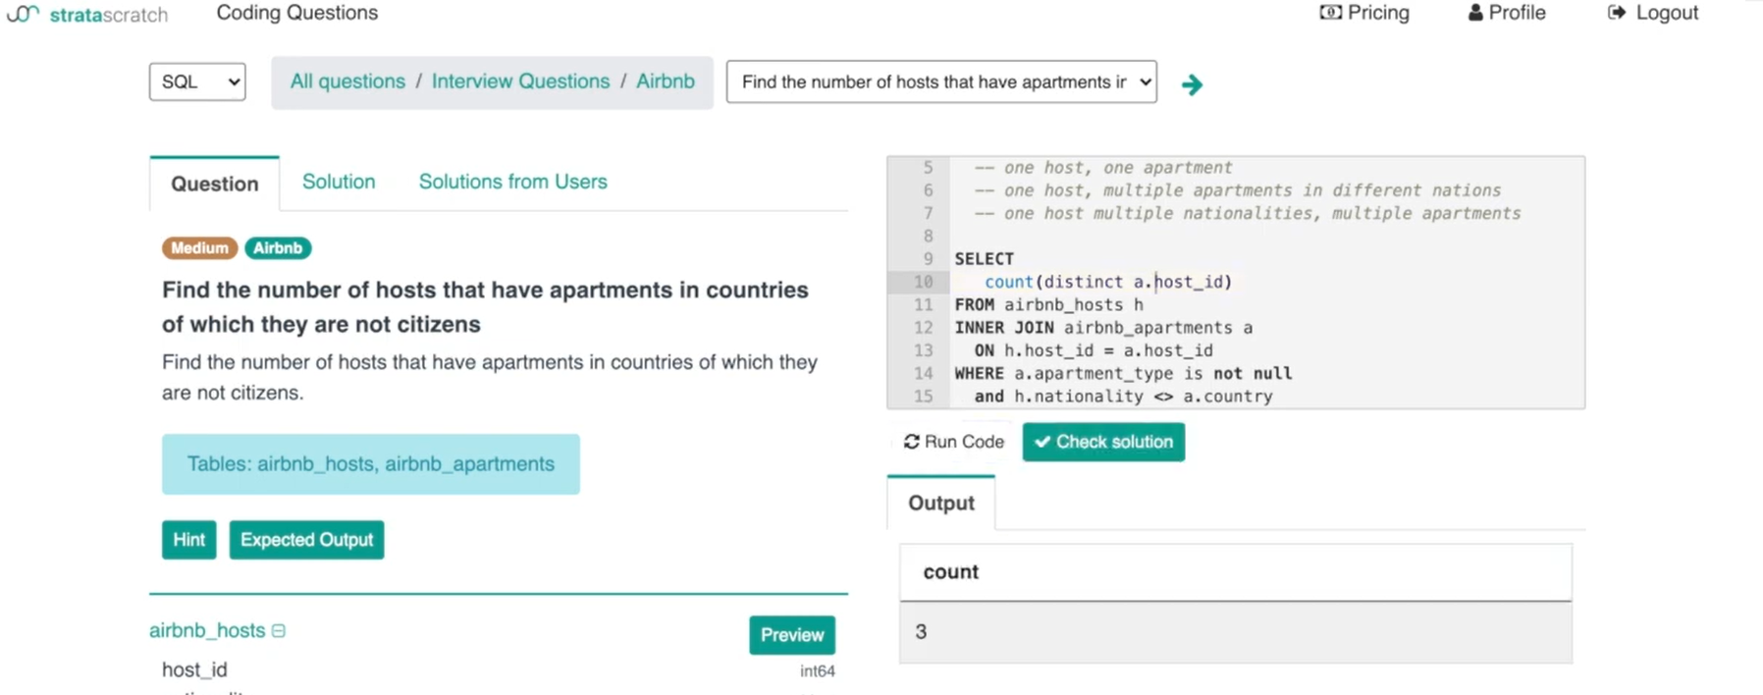Select the Question tab
The height and width of the screenshot is (695, 1763).
click(x=214, y=184)
